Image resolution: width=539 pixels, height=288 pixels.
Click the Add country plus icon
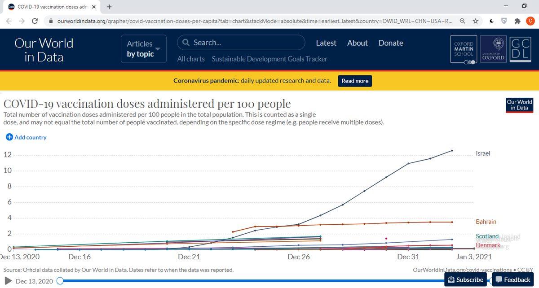click(x=9, y=137)
